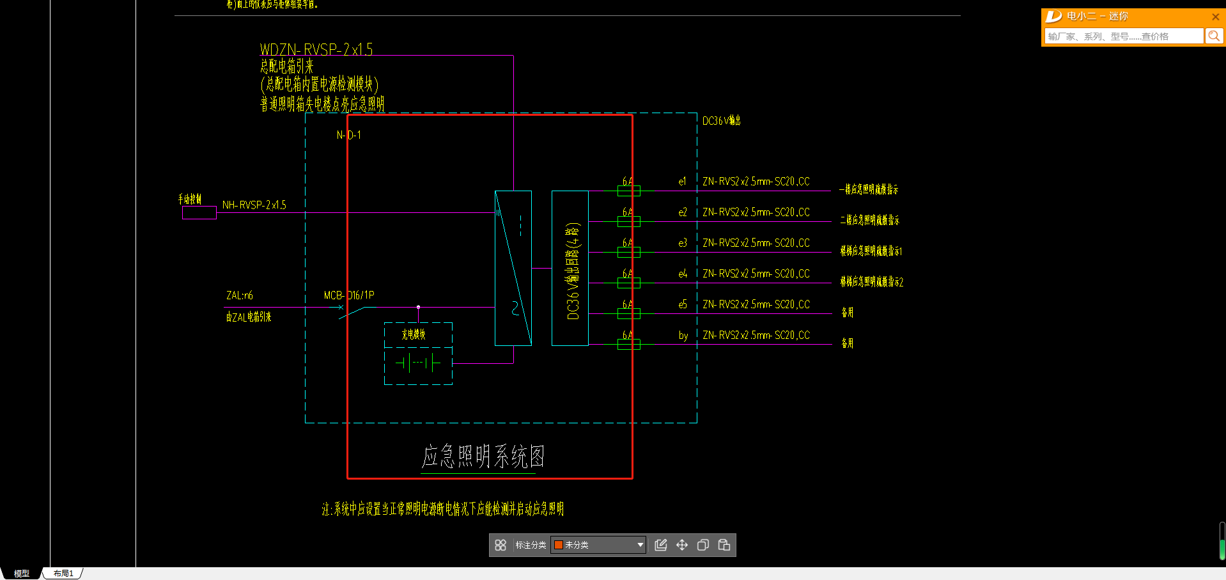
Task: Select the 楼梯应急照明疏散指示2 text
Action: click(x=872, y=281)
